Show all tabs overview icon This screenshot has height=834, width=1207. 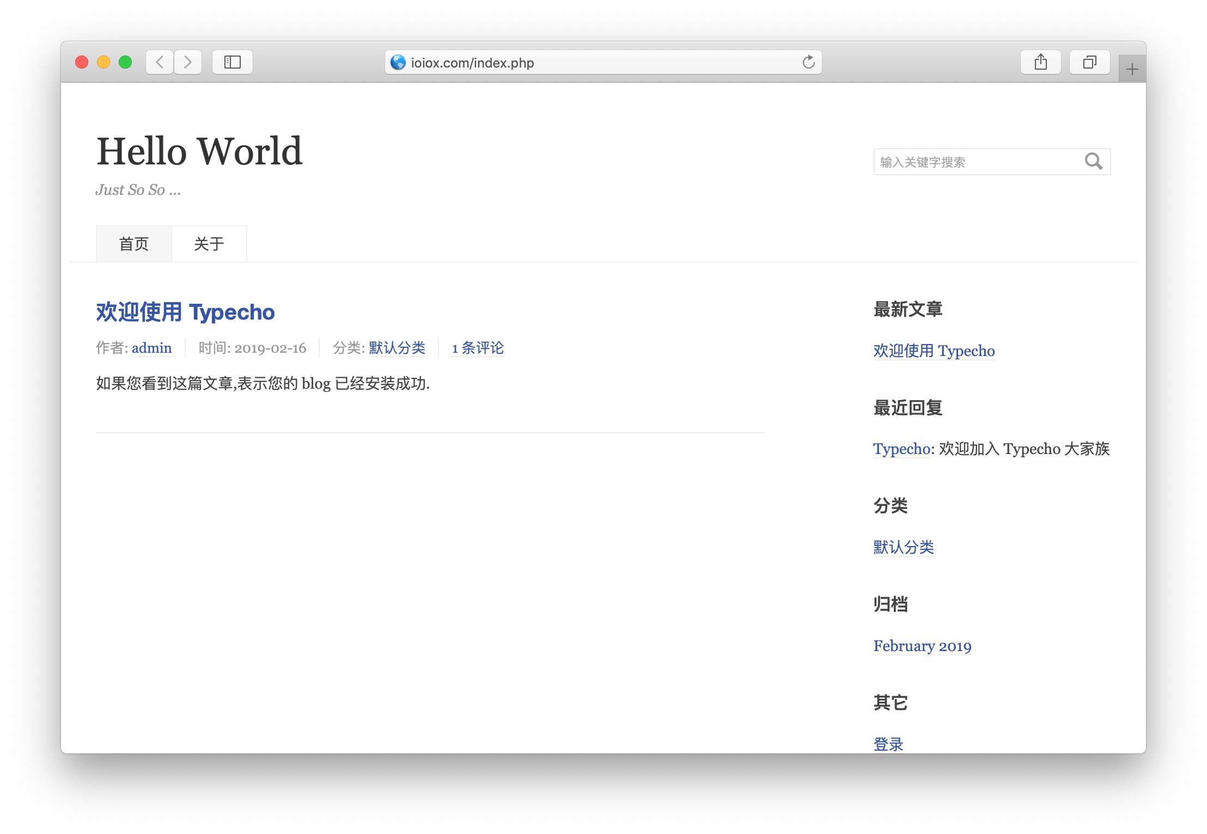point(1089,62)
